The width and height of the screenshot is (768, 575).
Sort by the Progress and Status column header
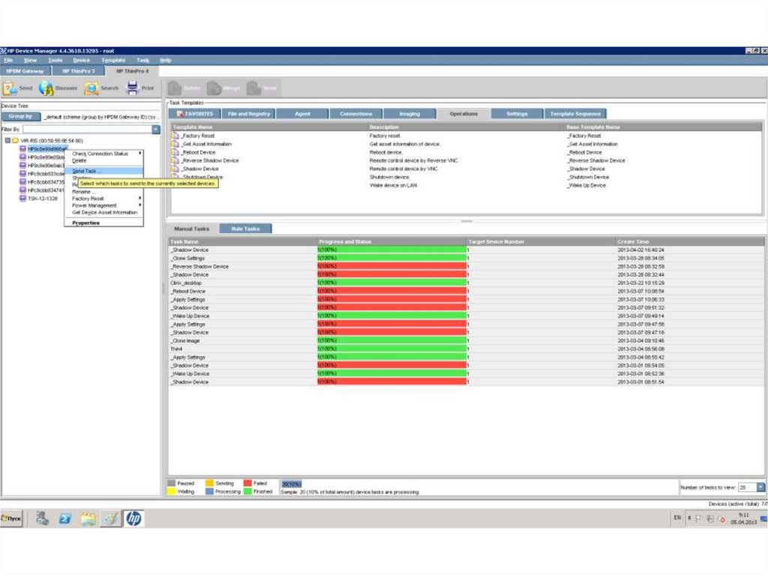coord(391,241)
